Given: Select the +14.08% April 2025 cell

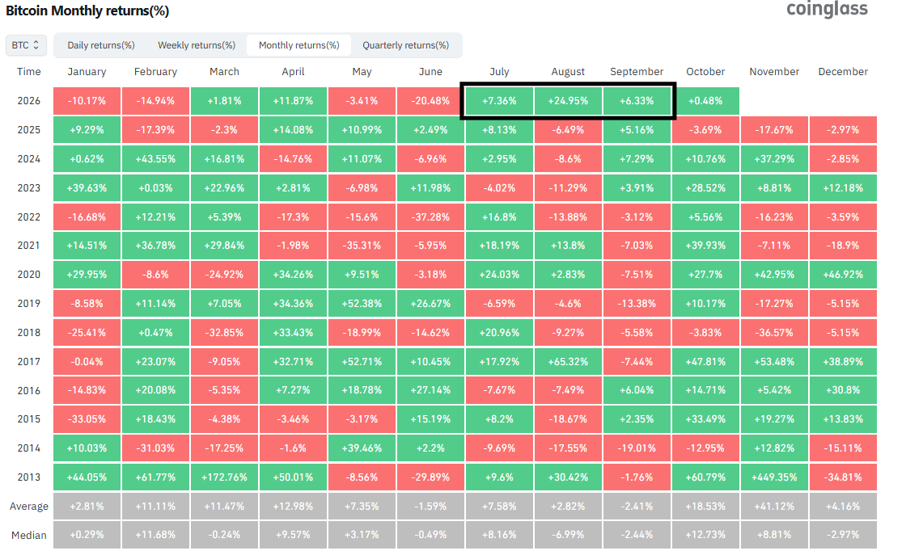Looking at the screenshot, I should coord(293,130).
